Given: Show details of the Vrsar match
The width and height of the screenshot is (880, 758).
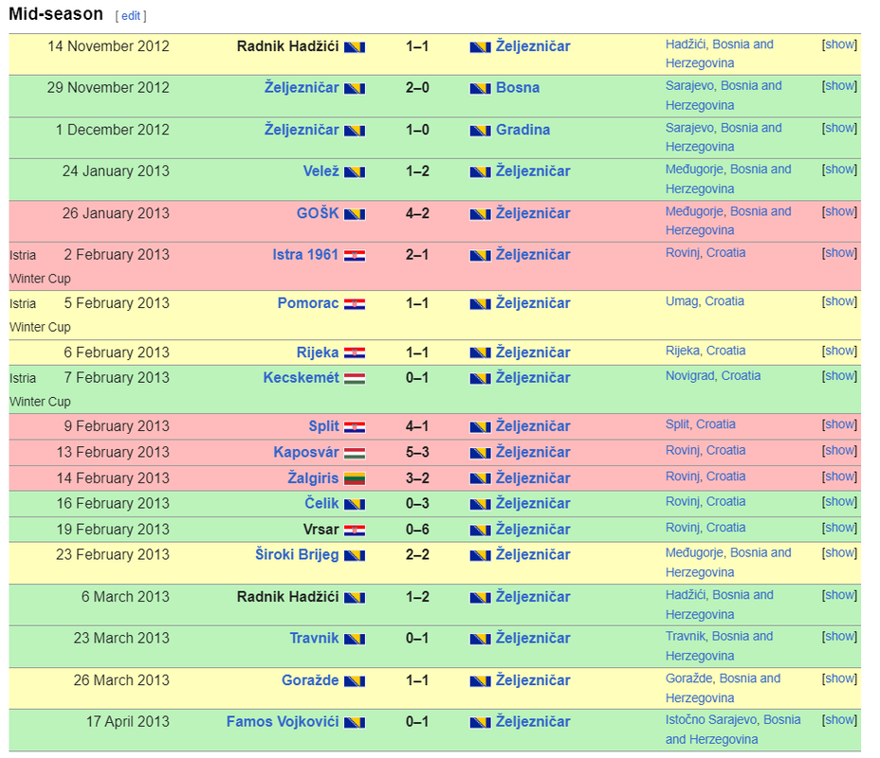Looking at the screenshot, I should pos(839,528).
